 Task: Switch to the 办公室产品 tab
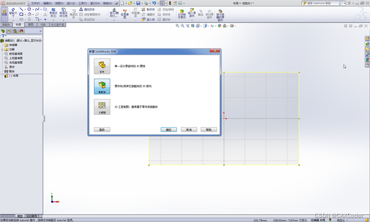[x=57, y=25]
